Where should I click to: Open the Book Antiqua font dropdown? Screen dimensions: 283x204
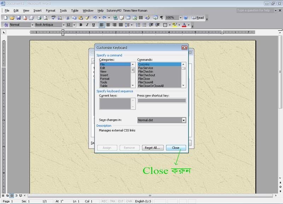click(64, 25)
